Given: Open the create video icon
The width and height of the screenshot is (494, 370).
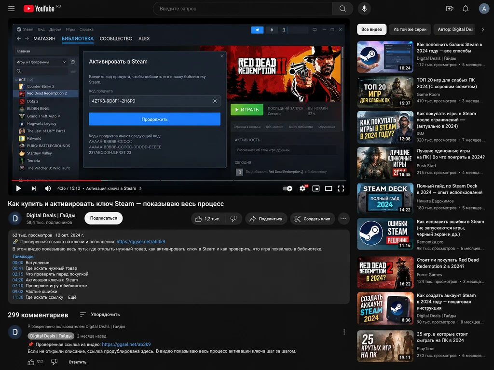Looking at the screenshot, I should (450, 9).
